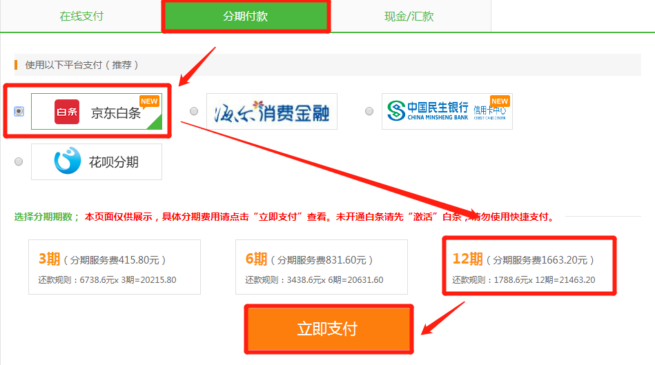Choose the 12期 installment plan box
The height and width of the screenshot is (365, 655).
click(528, 268)
